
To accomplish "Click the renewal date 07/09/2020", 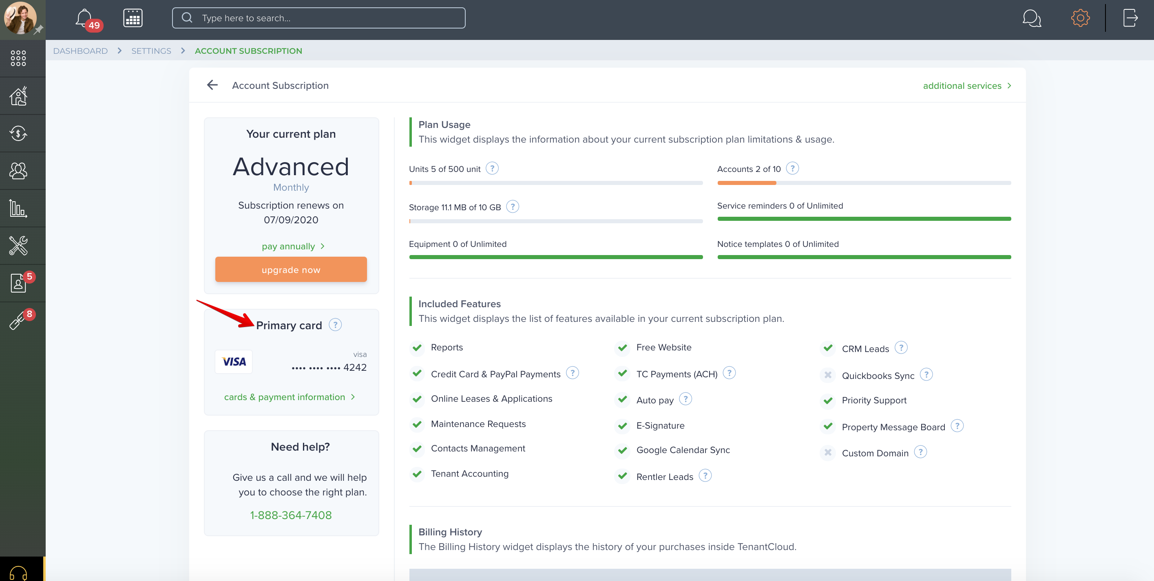I will (x=291, y=220).
